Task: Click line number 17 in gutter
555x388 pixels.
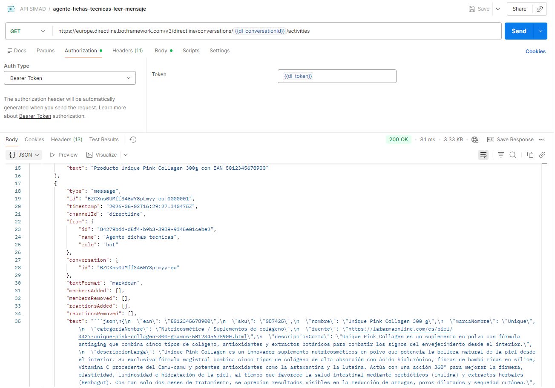Action: 17,183
